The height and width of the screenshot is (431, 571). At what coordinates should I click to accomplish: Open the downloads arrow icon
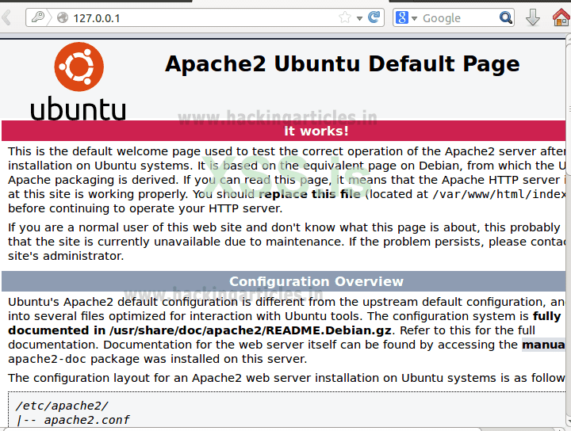pyautogui.click(x=532, y=17)
